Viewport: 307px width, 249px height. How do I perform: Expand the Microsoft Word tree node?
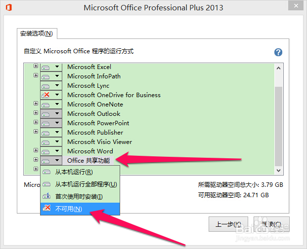(36, 150)
